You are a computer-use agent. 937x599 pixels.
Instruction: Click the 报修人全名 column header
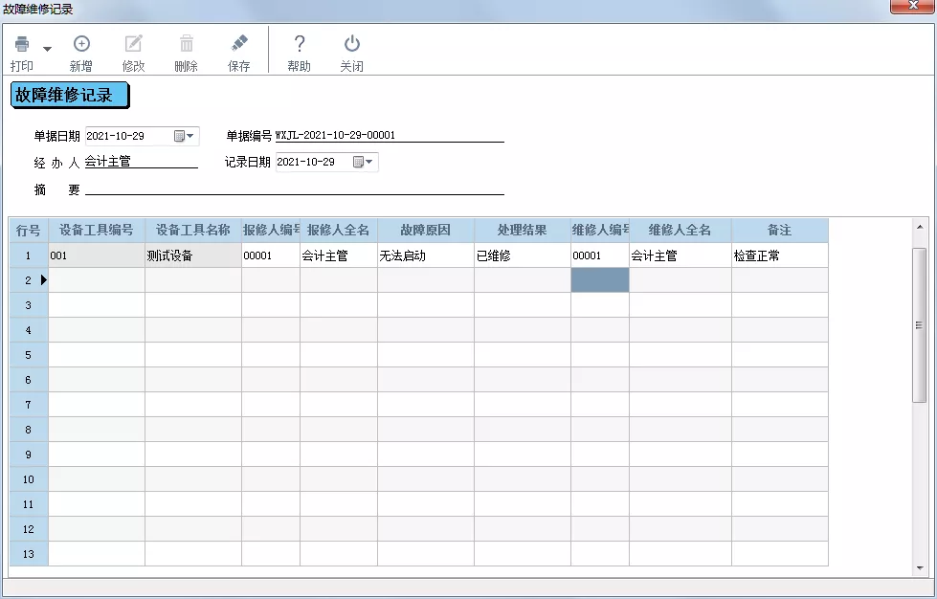click(339, 231)
